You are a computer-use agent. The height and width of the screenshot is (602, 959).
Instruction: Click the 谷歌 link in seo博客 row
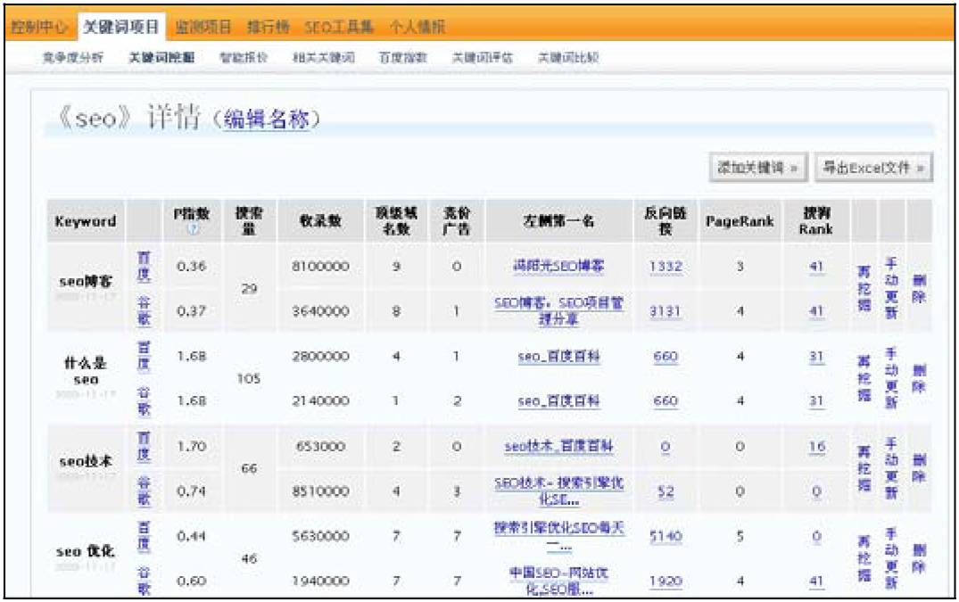click(144, 311)
